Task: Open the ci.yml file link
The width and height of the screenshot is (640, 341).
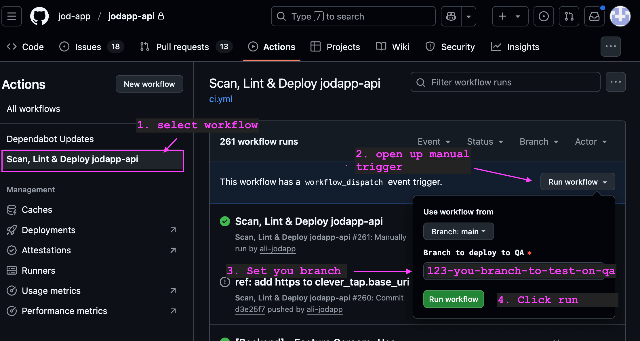Action: tap(220, 99)
